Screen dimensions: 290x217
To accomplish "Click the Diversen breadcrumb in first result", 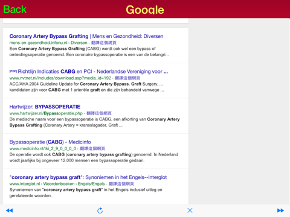I will 79,43.
